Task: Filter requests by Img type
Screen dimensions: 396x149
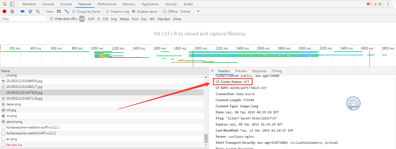Action: click(x=114, y=19)
